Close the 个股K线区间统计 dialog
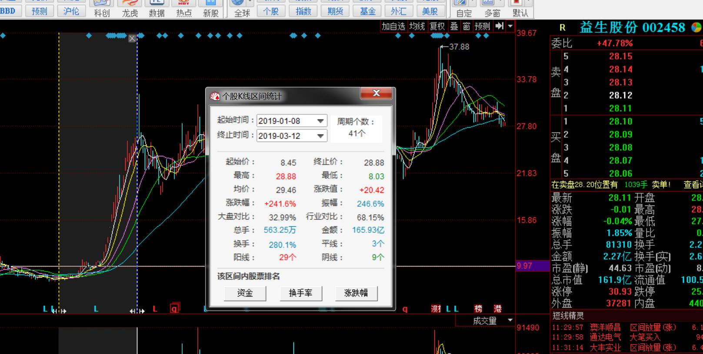This screenshot has width=703, height=354. 376,93
